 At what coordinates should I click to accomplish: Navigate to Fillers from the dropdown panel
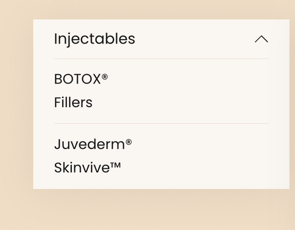click(x=73, y=102)
